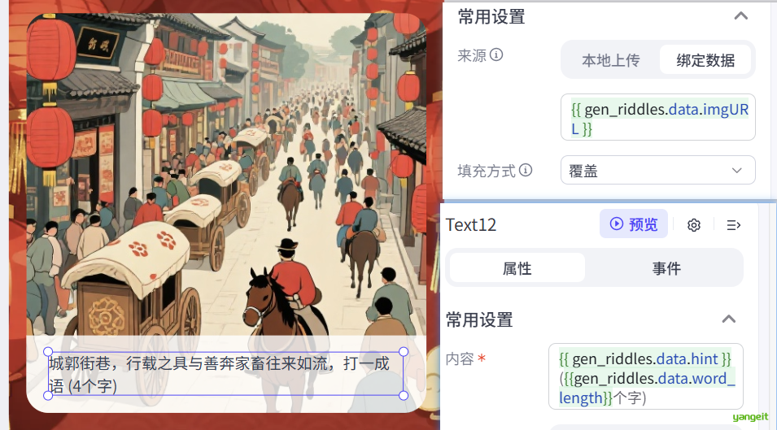Viewport: 777px width, 430px height.
Task: Select the riddle hint text on the canvas
Action: pos(225,374)
